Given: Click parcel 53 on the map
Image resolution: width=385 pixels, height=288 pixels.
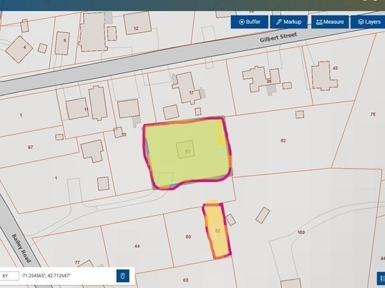Looking at the screenshot, I should tap(283, 139).
